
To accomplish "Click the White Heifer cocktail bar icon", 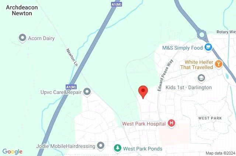I will pyautogui.click(x=219, y=65).
